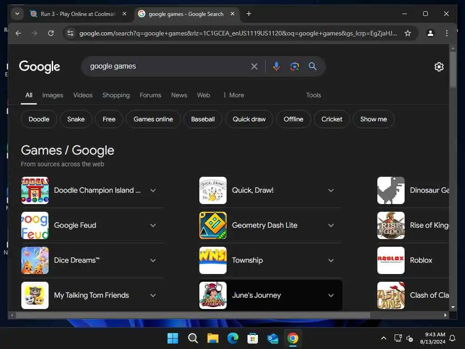Viewport: 465px width, 349px height.
Task: Open the Geometry Dash Lite icon
Action: pyautogui.click(x=213, y=225)
